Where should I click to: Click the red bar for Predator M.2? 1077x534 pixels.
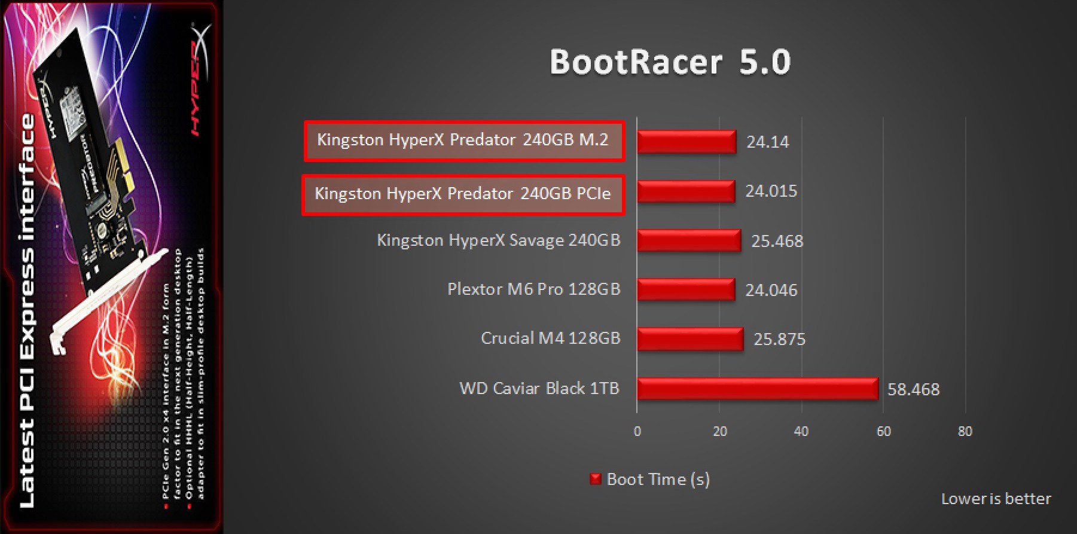click(687, 142)
